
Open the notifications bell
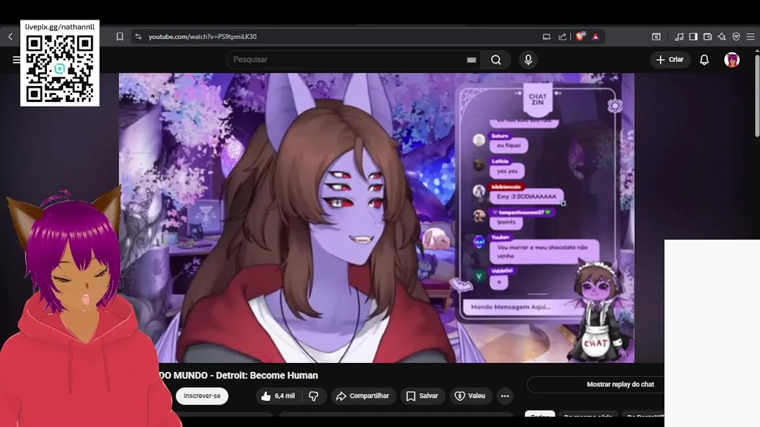pos(704,59)
